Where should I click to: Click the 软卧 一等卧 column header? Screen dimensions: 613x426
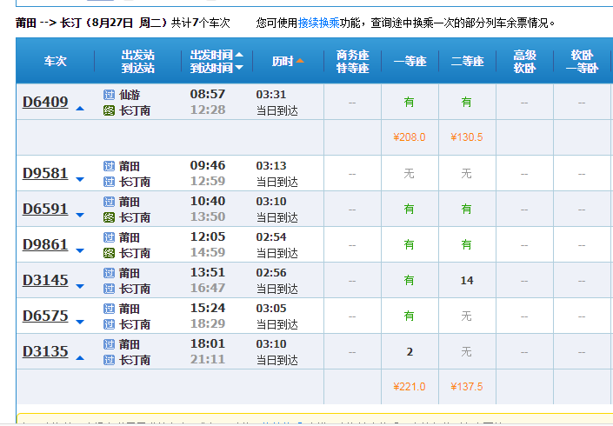click(x=582, y=62)
